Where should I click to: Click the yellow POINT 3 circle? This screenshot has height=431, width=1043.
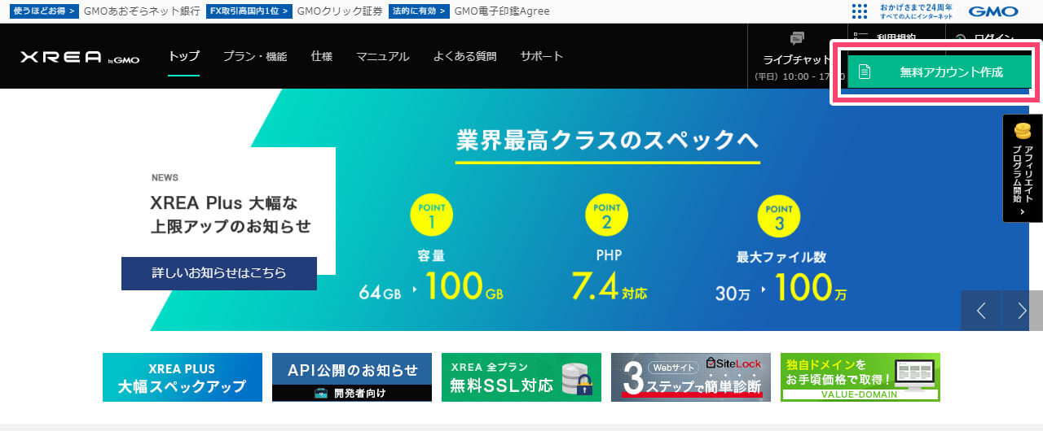pyautogui.click(x=780, y=215)
